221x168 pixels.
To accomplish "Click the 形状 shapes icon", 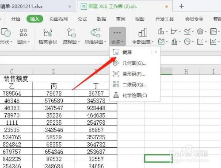I will [x=6, y=32].
